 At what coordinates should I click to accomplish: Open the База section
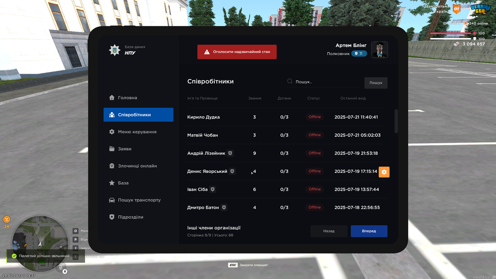pyautogui.click(x=138, y=183)
